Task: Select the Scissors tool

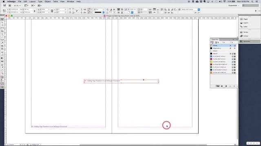Action: click(x=2, y=52)
